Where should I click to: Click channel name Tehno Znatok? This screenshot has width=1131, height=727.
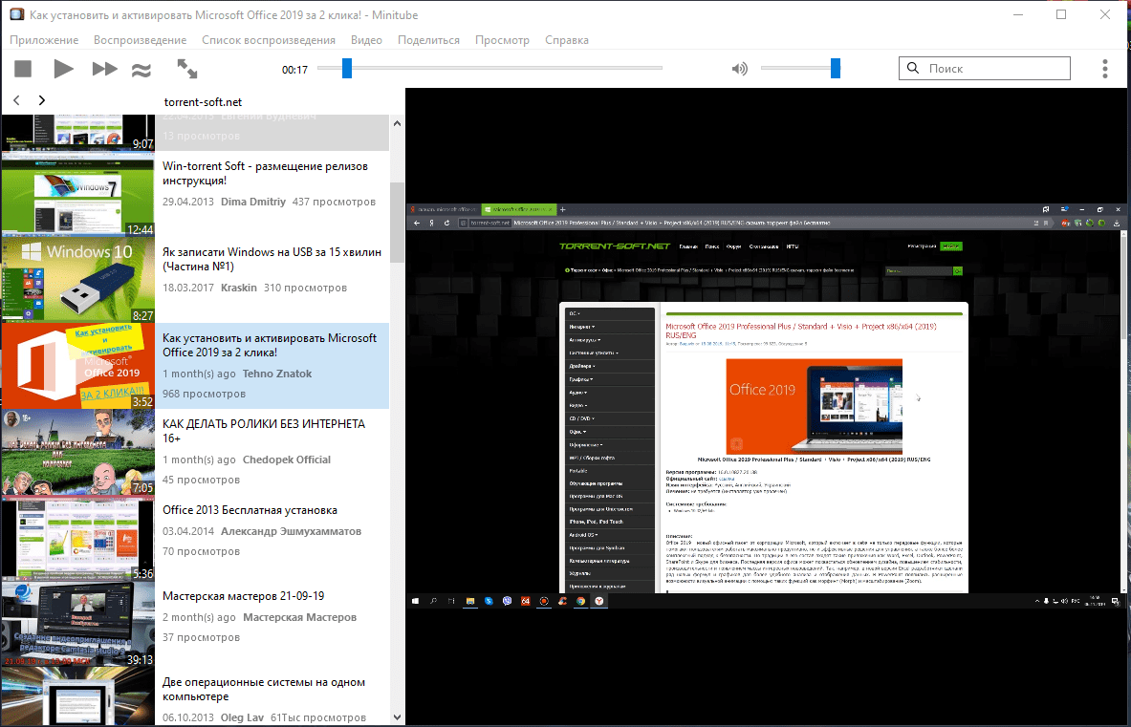[277, 374]
